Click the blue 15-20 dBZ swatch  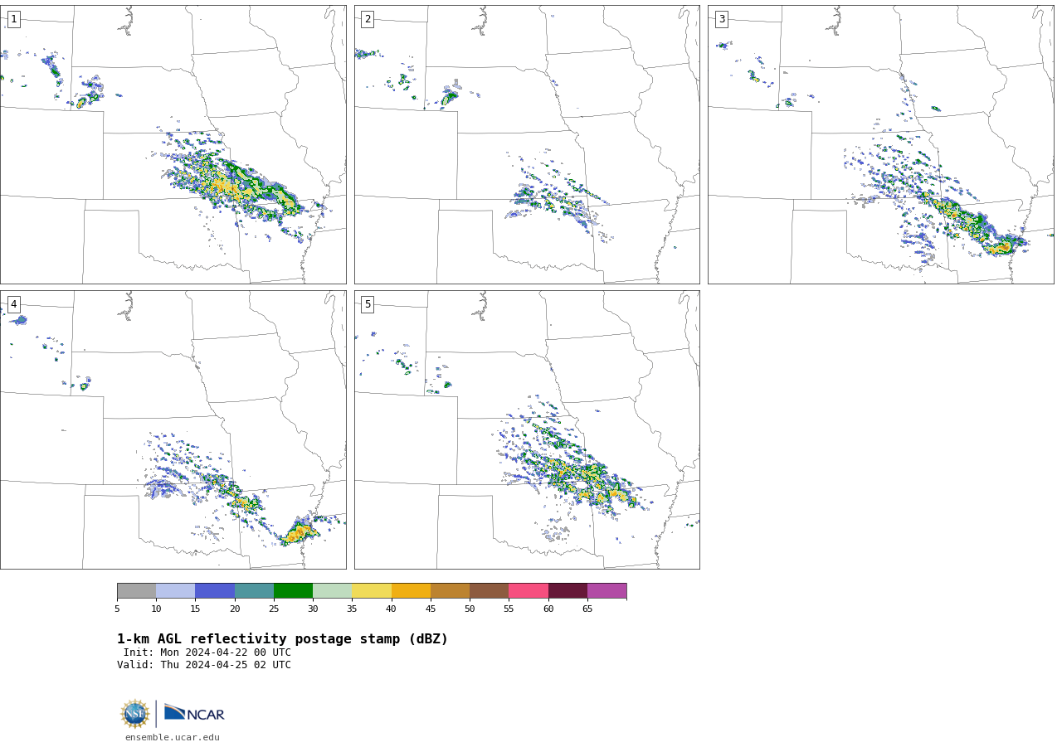(215, 590)
